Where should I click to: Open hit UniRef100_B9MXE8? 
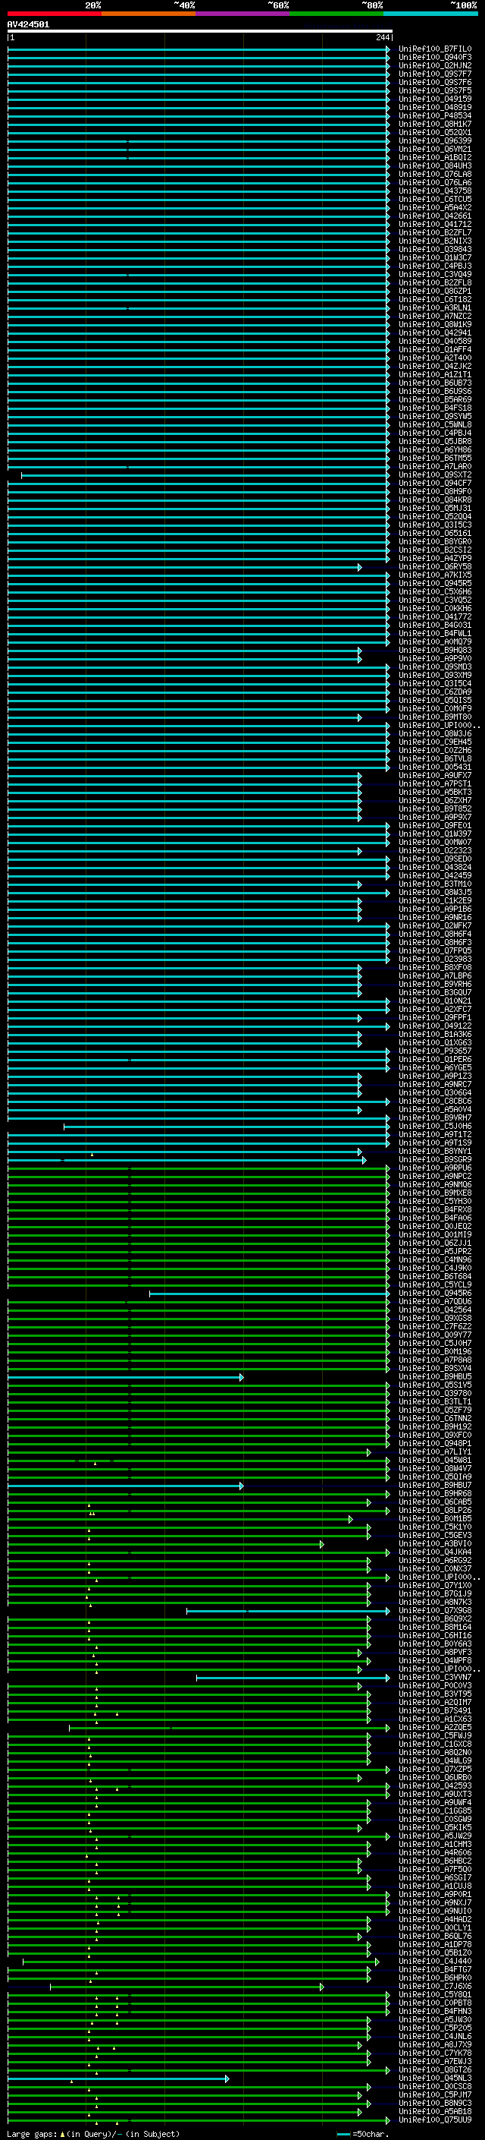pyautogui.click(x=434, y=1193)
